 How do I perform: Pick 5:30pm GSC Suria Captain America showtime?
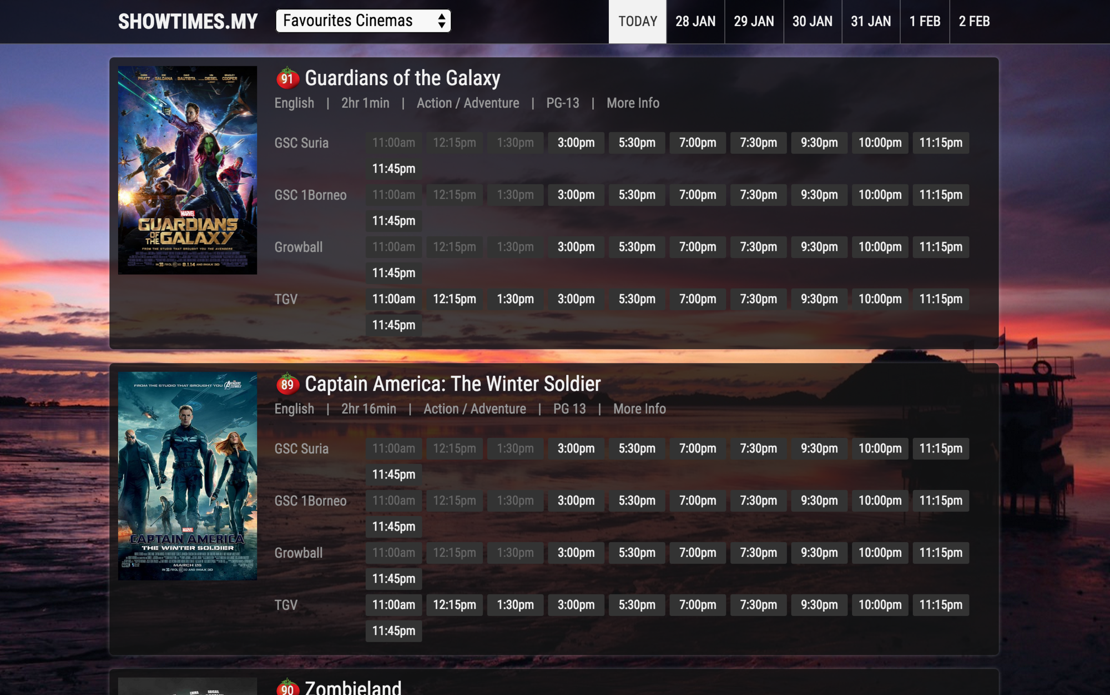(636, 449)
